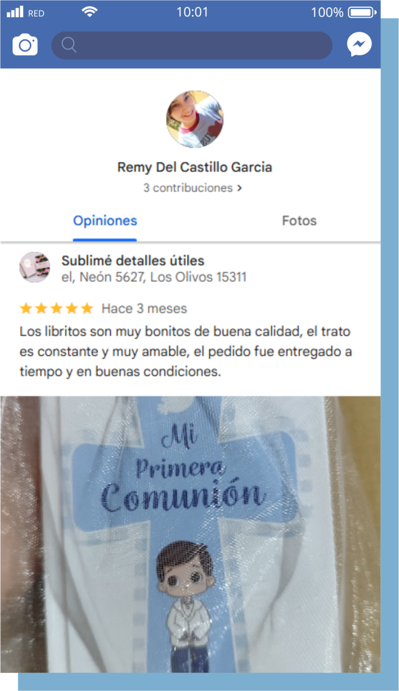Viewport: 399px width, 691px height.
Task: Open the Mi Primera Comunión review photo
Action: pos(190,534)
